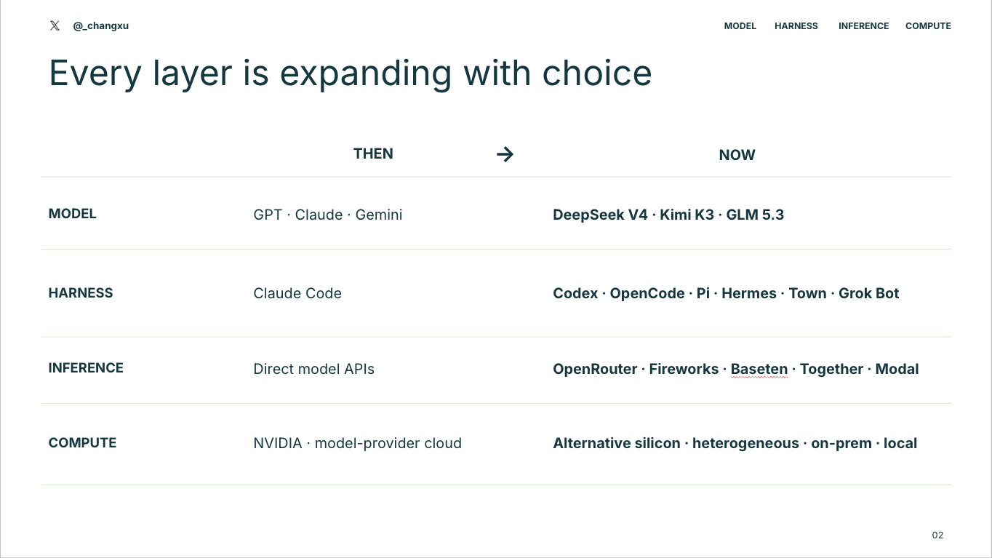
Task: Go to the MODEL nav item
Action: coord(740,25)
